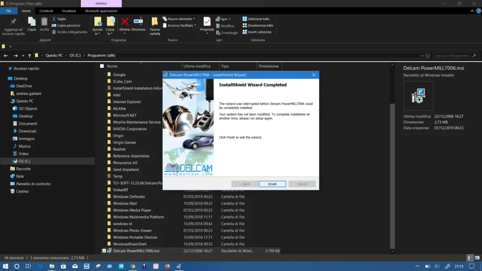Toggle the select-all checkbox beside Nome
Screen dimensions: 482x271
[x=102, y=66]
